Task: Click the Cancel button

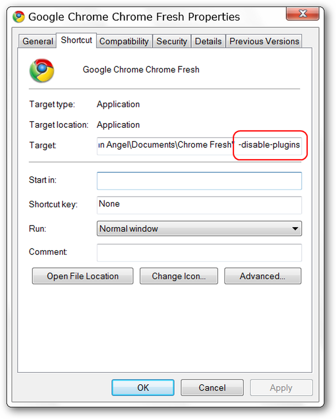Action: click(x=212, y=388)
